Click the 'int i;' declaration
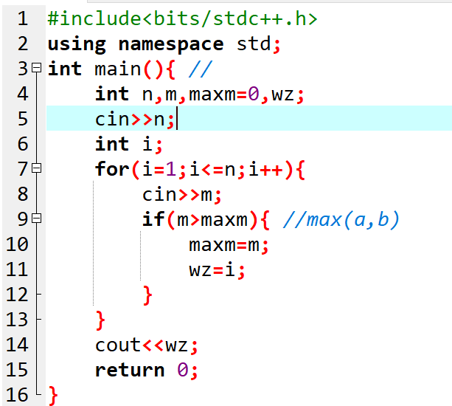This screenshot has height=406, width=452. 128,144
